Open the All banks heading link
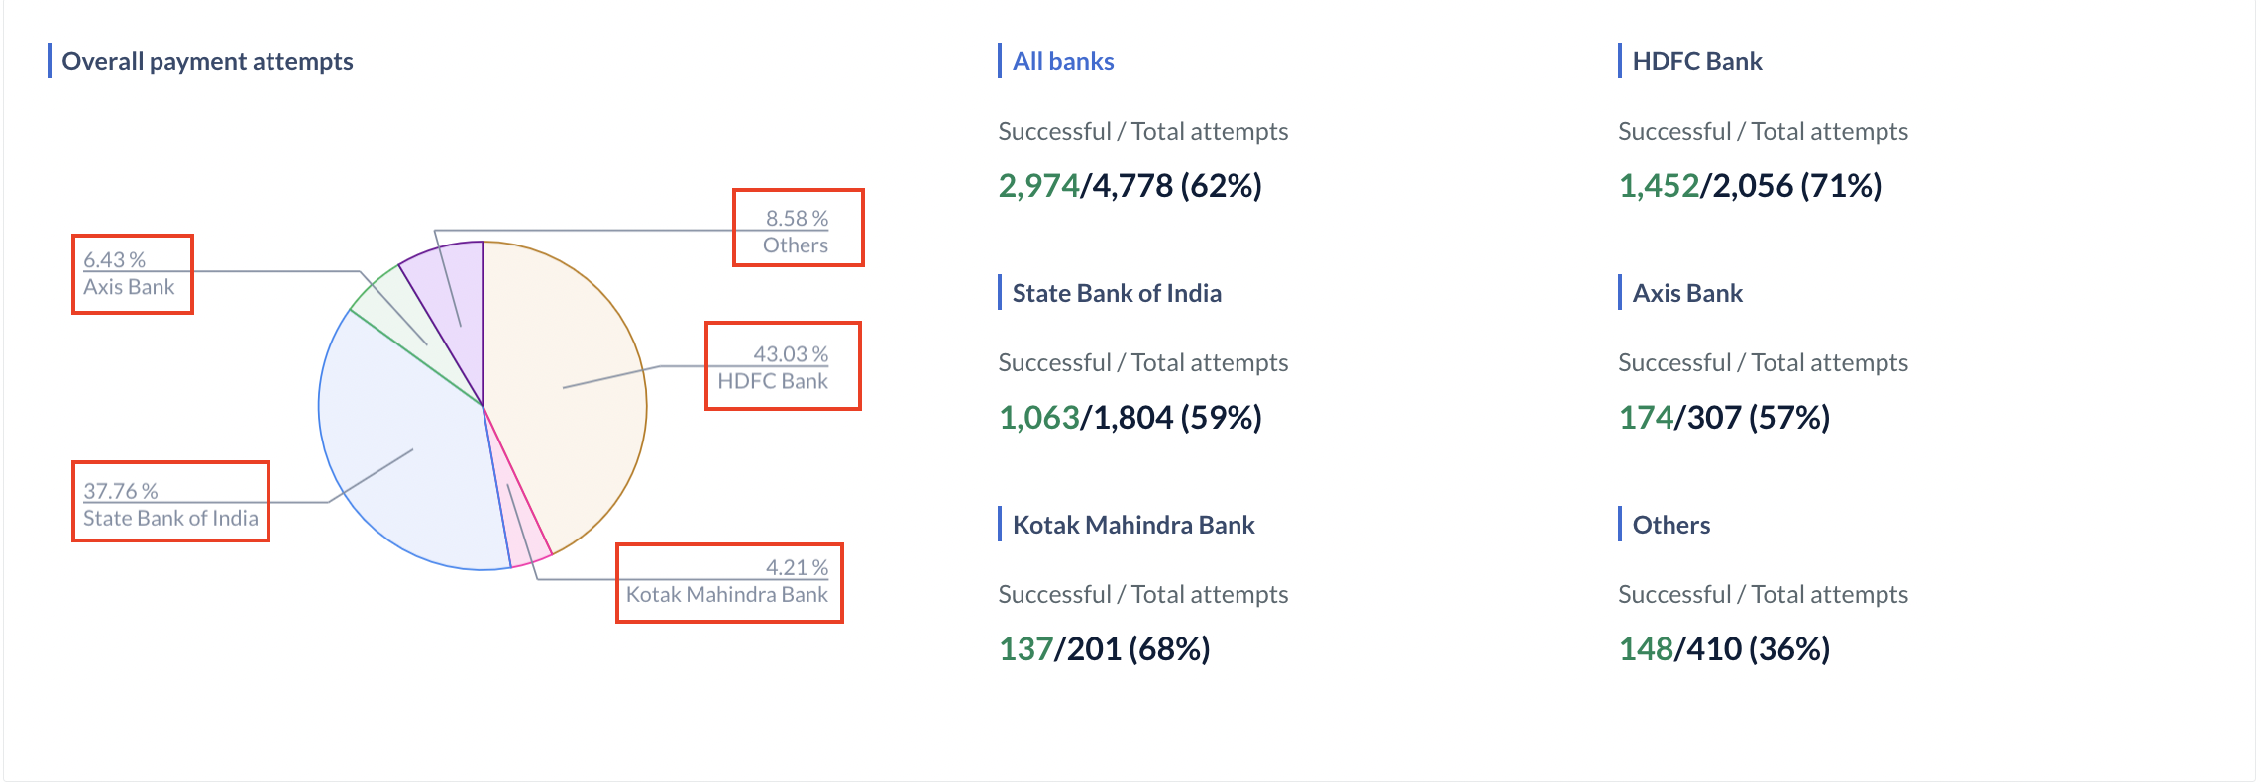This screenshot has width=2261, height=784. (x=1063, y=61)
